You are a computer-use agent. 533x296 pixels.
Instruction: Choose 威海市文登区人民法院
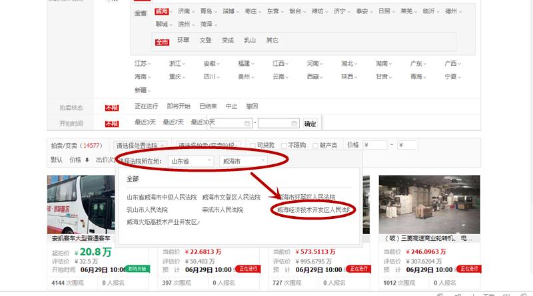[231, 197]
